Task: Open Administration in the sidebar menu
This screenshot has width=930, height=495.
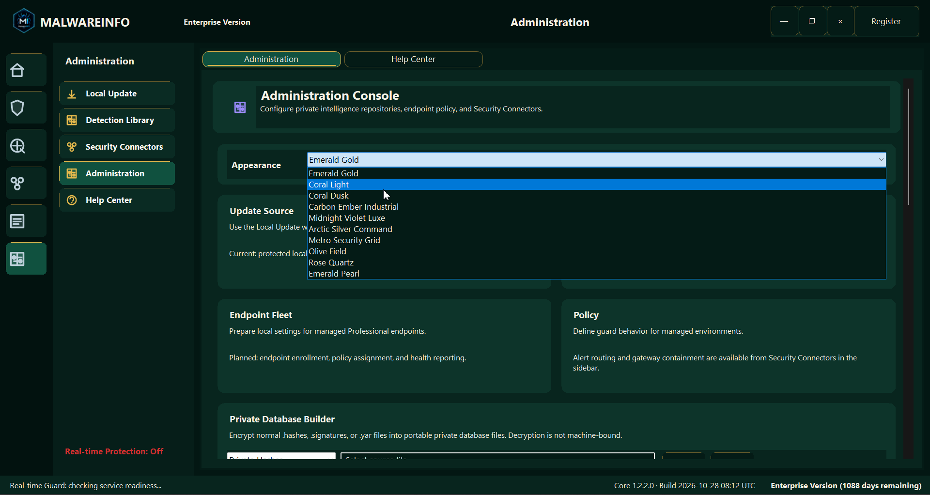Action: (117, 174)
